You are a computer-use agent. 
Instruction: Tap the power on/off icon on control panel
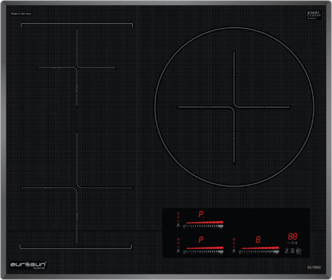point(299,251)
